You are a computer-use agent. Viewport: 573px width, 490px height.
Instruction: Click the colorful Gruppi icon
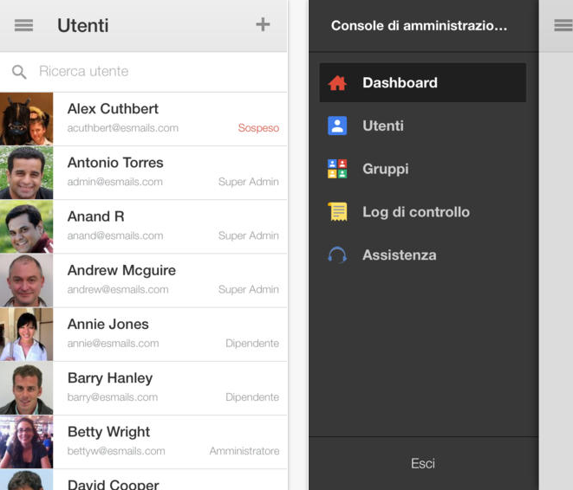tap(337, 169)
